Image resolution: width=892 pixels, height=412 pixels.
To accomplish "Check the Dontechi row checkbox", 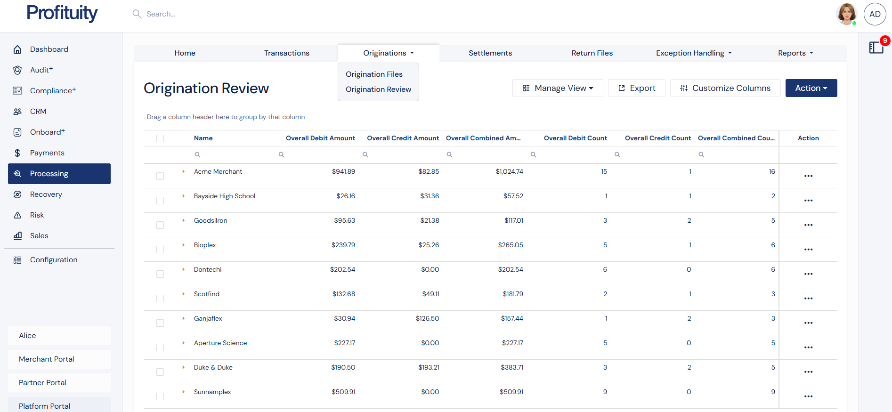I will pyautogui.click(x=160, y=274).
